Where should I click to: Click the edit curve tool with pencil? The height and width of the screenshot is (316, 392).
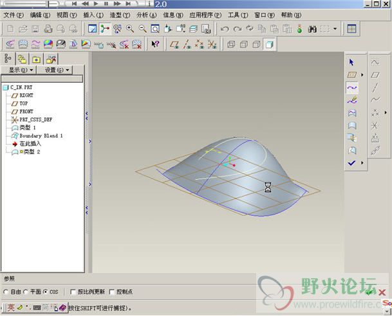(351, 100)
